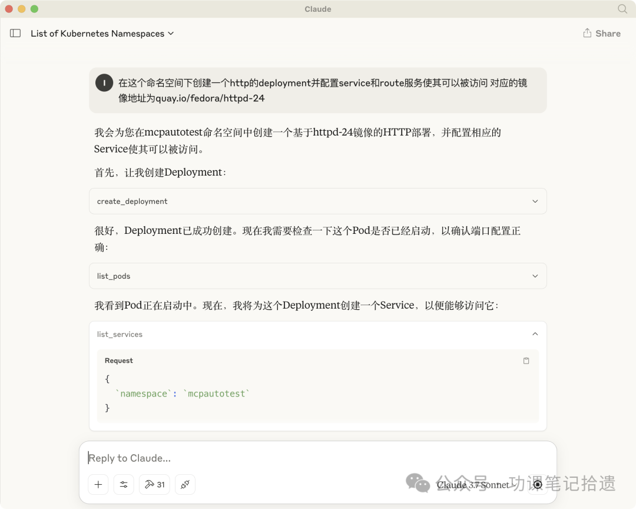Copy the Request JSON using the copy icon
This screenshot has height=509, width=636.
coord(526,361)
